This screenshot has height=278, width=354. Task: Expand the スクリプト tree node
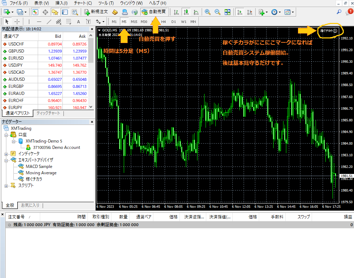[6, 186]
